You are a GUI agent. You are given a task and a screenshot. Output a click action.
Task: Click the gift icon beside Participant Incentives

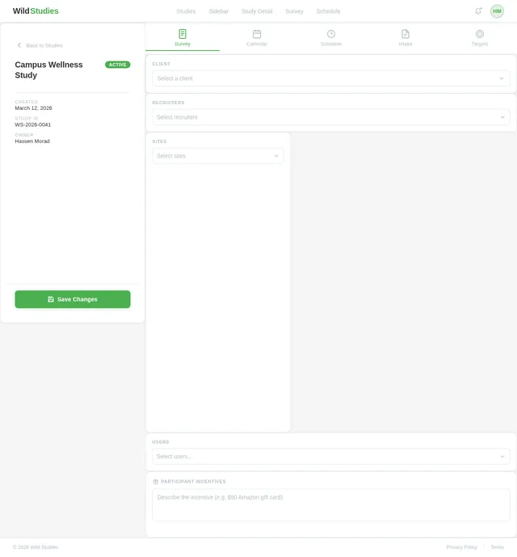click(156, 482)
